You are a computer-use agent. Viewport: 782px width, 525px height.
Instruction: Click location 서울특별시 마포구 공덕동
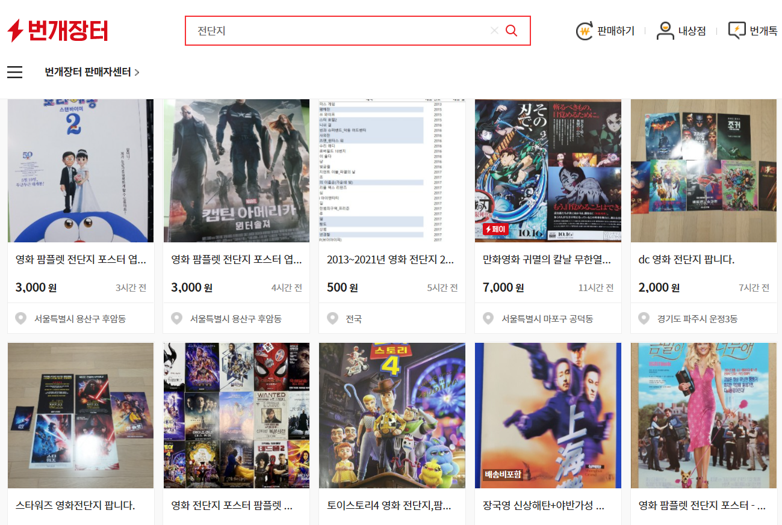(547, 319)
